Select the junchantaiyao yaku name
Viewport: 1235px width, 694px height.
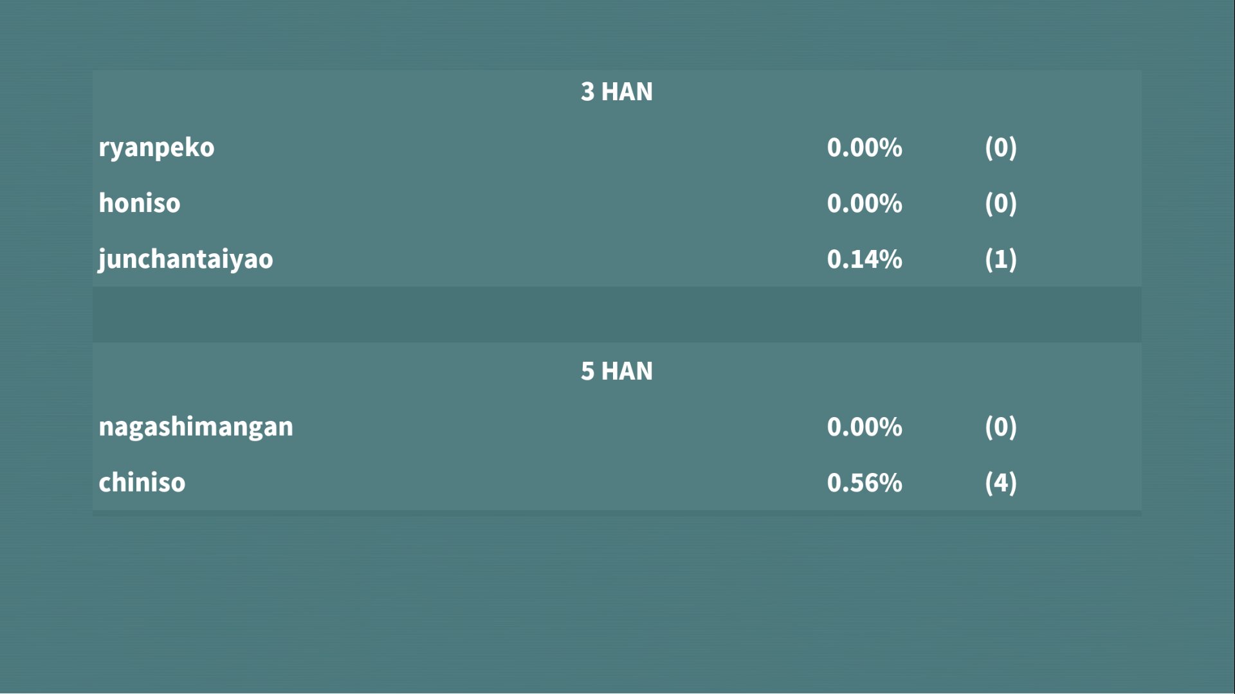[185, 260]
